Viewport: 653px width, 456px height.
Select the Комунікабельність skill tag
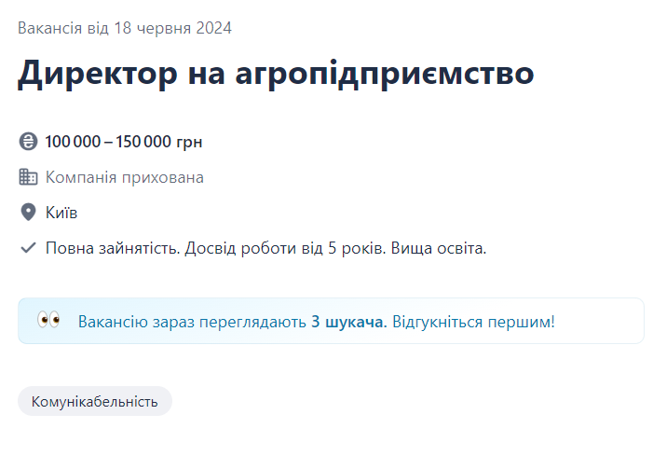[x=95, y=402]
